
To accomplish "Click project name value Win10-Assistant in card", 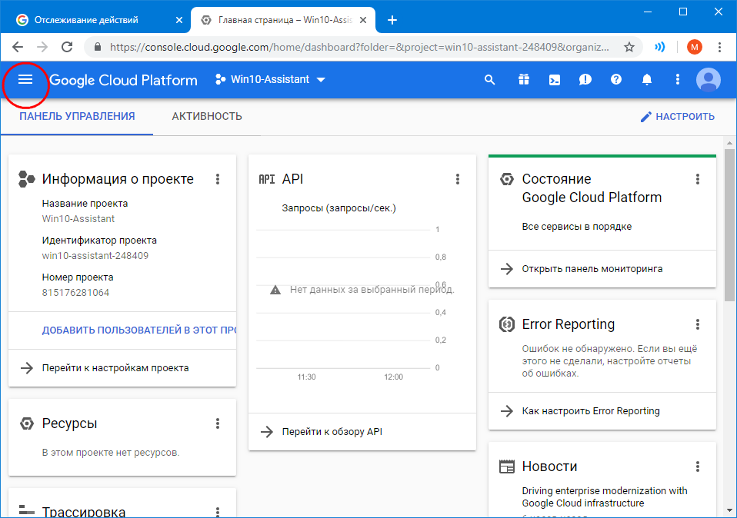I will point(78,219).
